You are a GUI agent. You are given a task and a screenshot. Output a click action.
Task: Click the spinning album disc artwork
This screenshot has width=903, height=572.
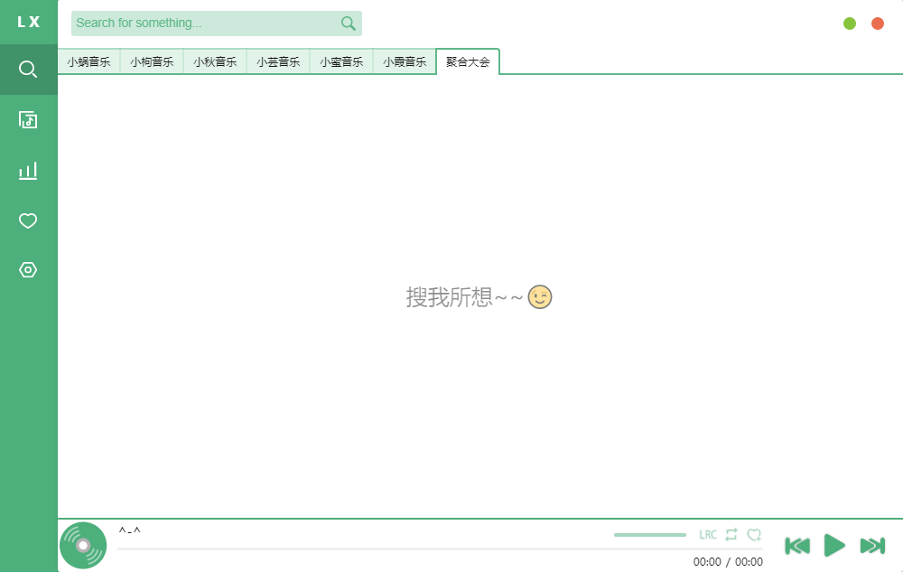click(82, 545)
